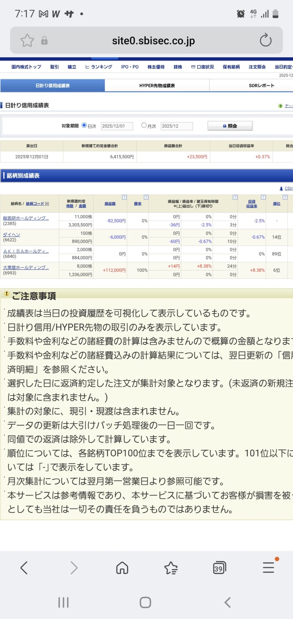This screenshot has width=293, height=619.
Task: Sort table by 損益額 header
Action: click(x=110, y=204)
